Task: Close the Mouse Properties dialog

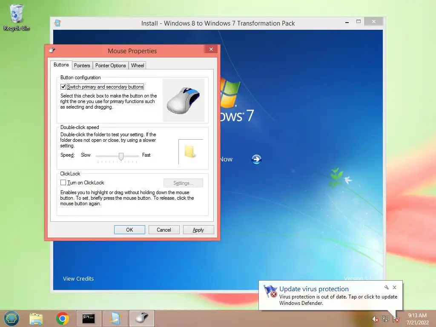Action: [x=211, y=49]
